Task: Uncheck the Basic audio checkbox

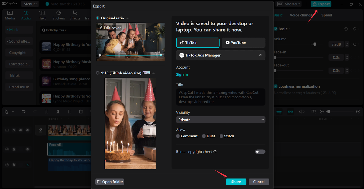Action: point(276,29)
